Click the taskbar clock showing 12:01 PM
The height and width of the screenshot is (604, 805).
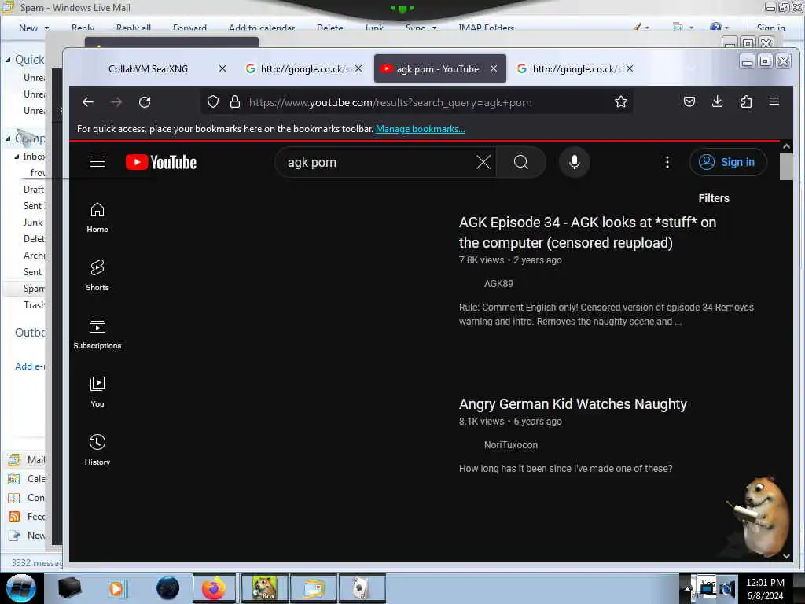pos(765,583)
